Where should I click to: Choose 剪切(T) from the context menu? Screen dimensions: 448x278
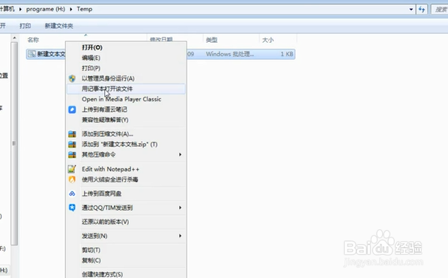tap(126, 250)
